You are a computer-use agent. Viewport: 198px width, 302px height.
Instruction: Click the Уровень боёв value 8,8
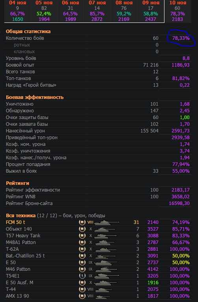(186, 58)
